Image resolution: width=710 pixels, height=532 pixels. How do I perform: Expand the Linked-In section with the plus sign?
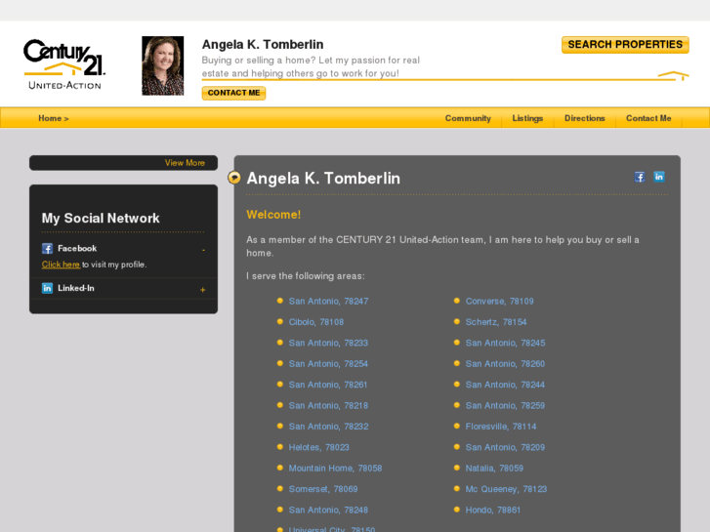[203, 290]
